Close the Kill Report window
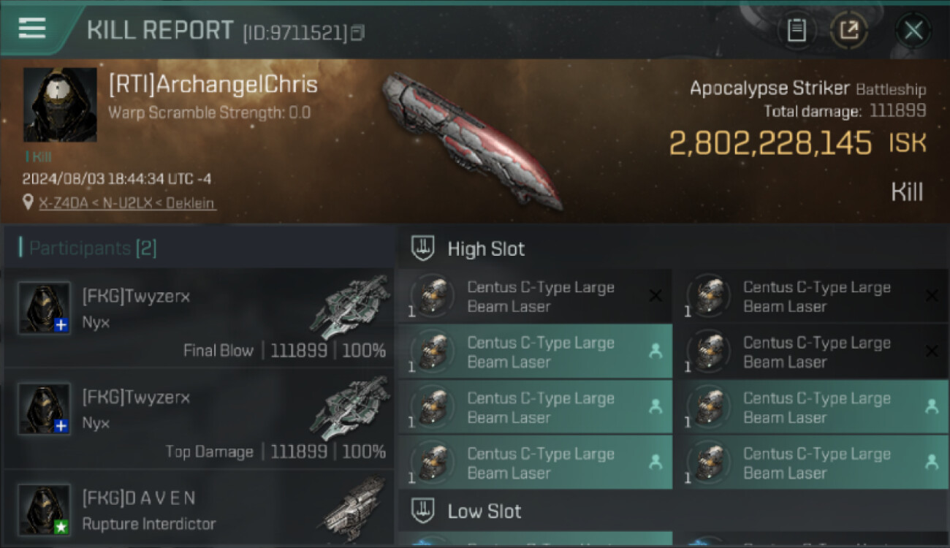This screenshot has height=548, width=950. [913, 31]
